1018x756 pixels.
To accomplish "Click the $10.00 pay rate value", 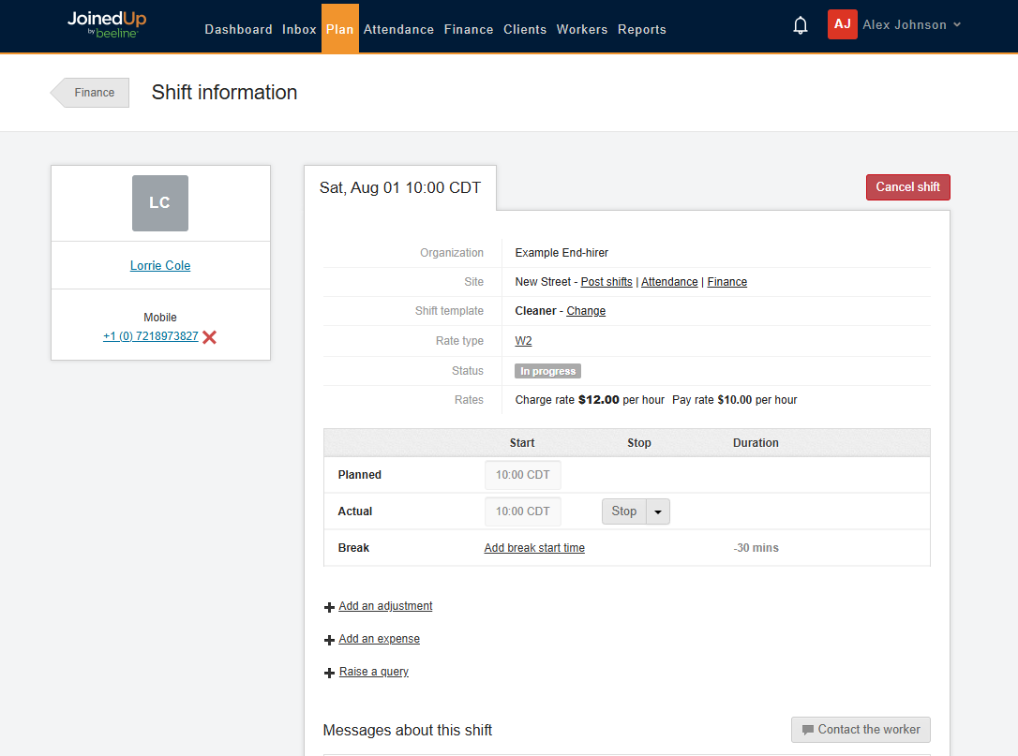I will point(734,400).
